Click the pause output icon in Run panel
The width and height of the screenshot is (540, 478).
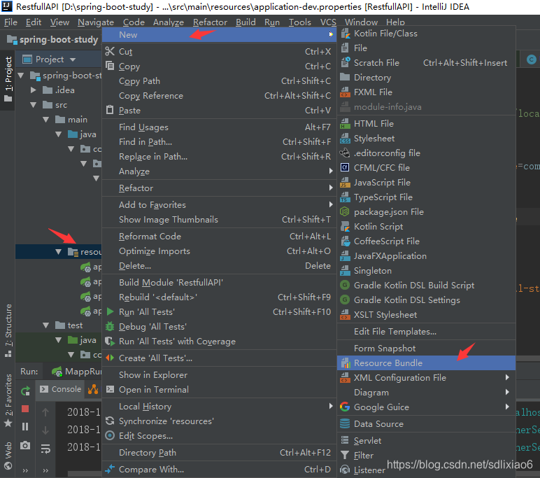pos(25,427)
